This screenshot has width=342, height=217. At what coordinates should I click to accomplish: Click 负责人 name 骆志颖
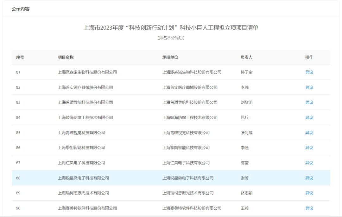(x=246, y=193)
